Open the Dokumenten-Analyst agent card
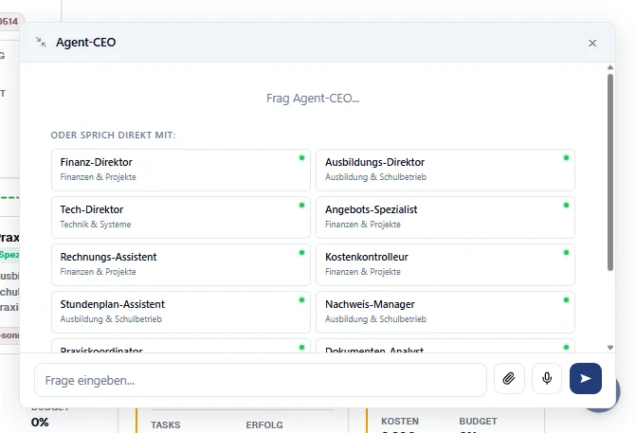Image resolution: width=636 pixels, height=433 pixels. [x=445, y=348]
